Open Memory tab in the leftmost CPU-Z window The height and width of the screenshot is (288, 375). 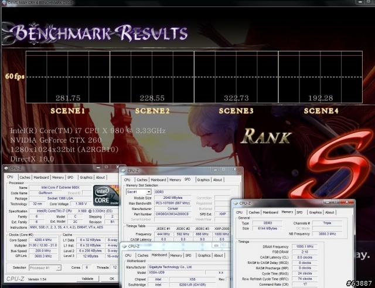pyautogui.click(x=58, y=177)
